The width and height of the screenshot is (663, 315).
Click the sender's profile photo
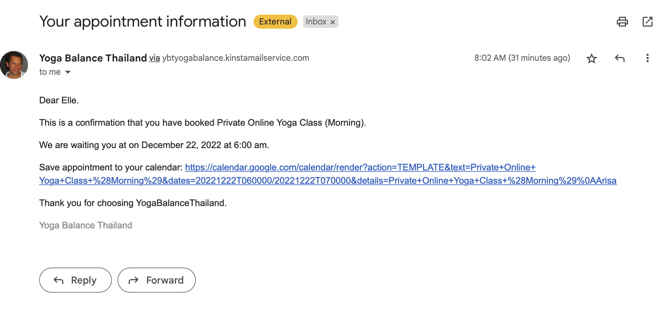(x=14, y=65)
